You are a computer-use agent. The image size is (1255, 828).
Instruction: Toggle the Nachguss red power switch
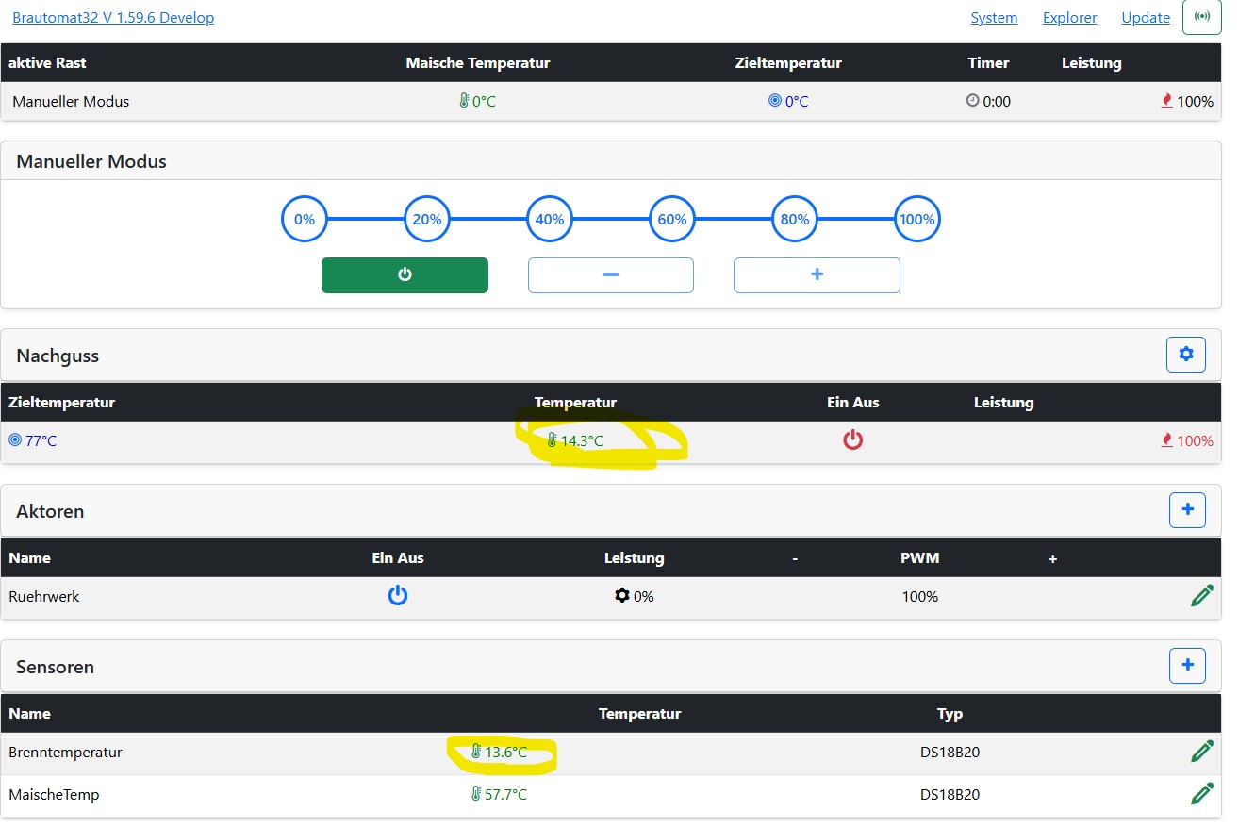[x=852, y=440]
